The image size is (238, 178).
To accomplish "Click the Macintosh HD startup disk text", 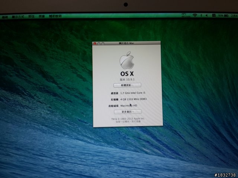I will point(129,105).
